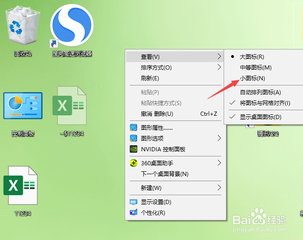Viewport: 303px width, 240px height.
Task: Click Refresh (刷新) in context menu
Action: [175, 78]
